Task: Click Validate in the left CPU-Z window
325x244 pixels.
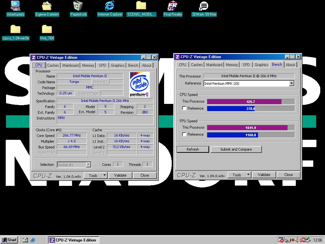Action: coord(120,175)
